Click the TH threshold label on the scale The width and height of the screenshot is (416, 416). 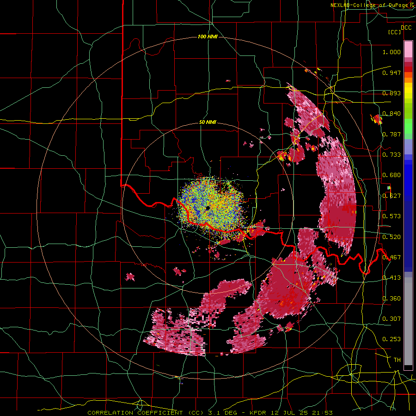point(397,360)
